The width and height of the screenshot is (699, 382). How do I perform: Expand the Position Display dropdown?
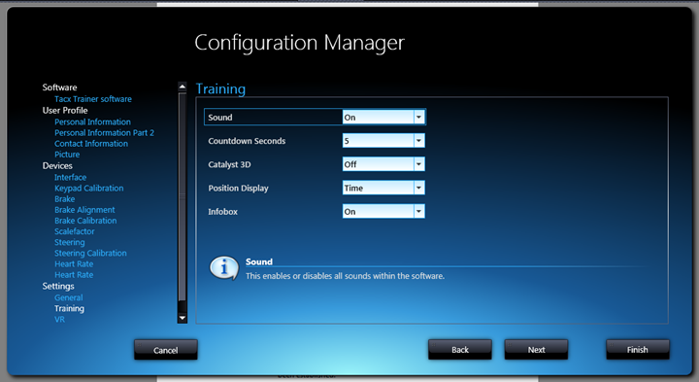[x=418, y=189]
